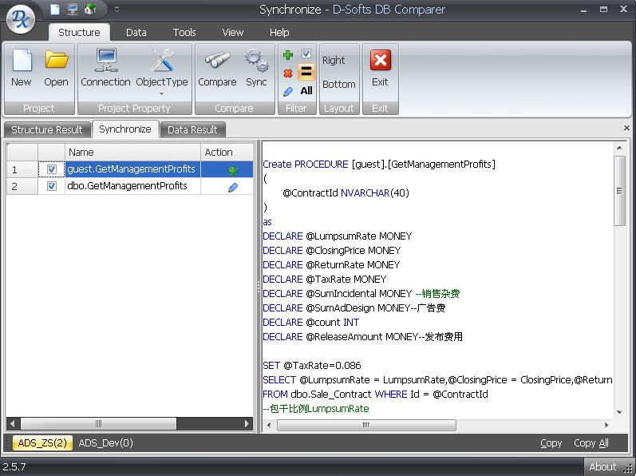636x476 pixels.
Task: Expand the ObjectType dropdown
Action: tap(161, 93)
